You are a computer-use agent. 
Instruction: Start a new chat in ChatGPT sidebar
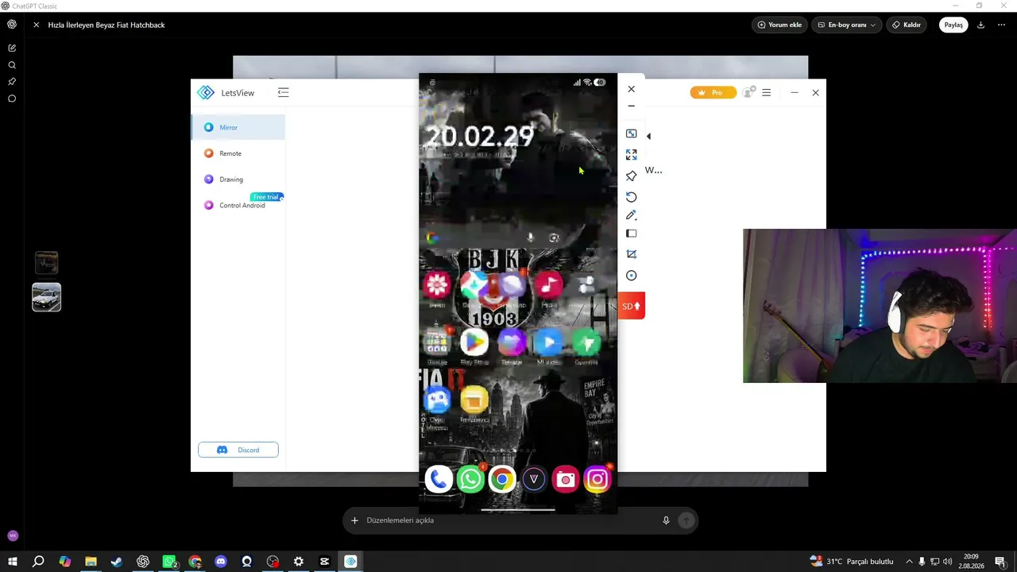click(12, 48)
